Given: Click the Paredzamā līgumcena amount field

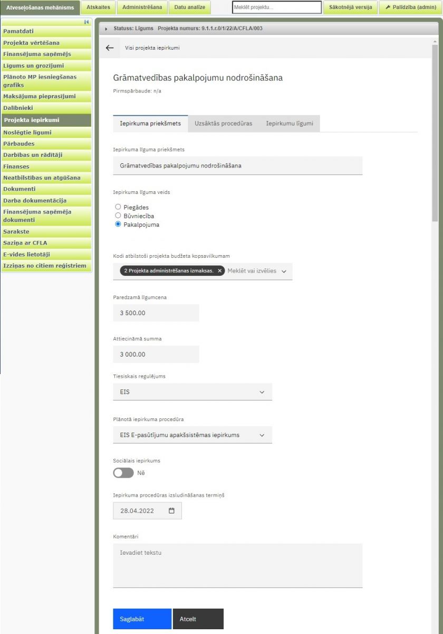Looking at the screenshot, I should coord(156,313).
